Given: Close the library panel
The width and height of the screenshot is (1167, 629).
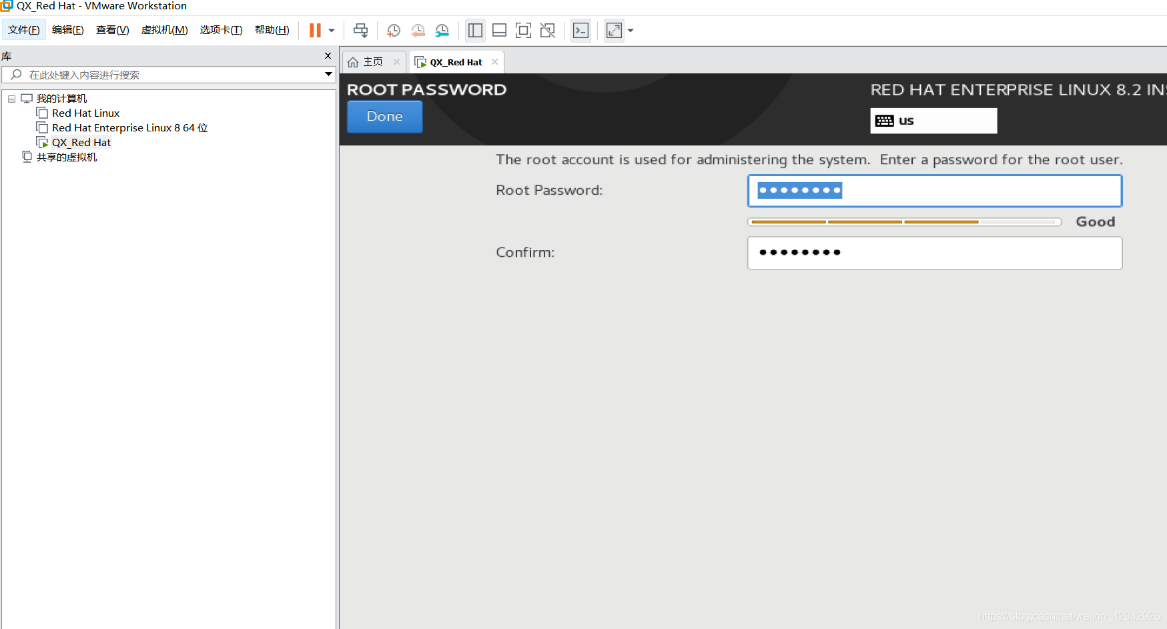Looking at the screenshot, I should (328, 56).
